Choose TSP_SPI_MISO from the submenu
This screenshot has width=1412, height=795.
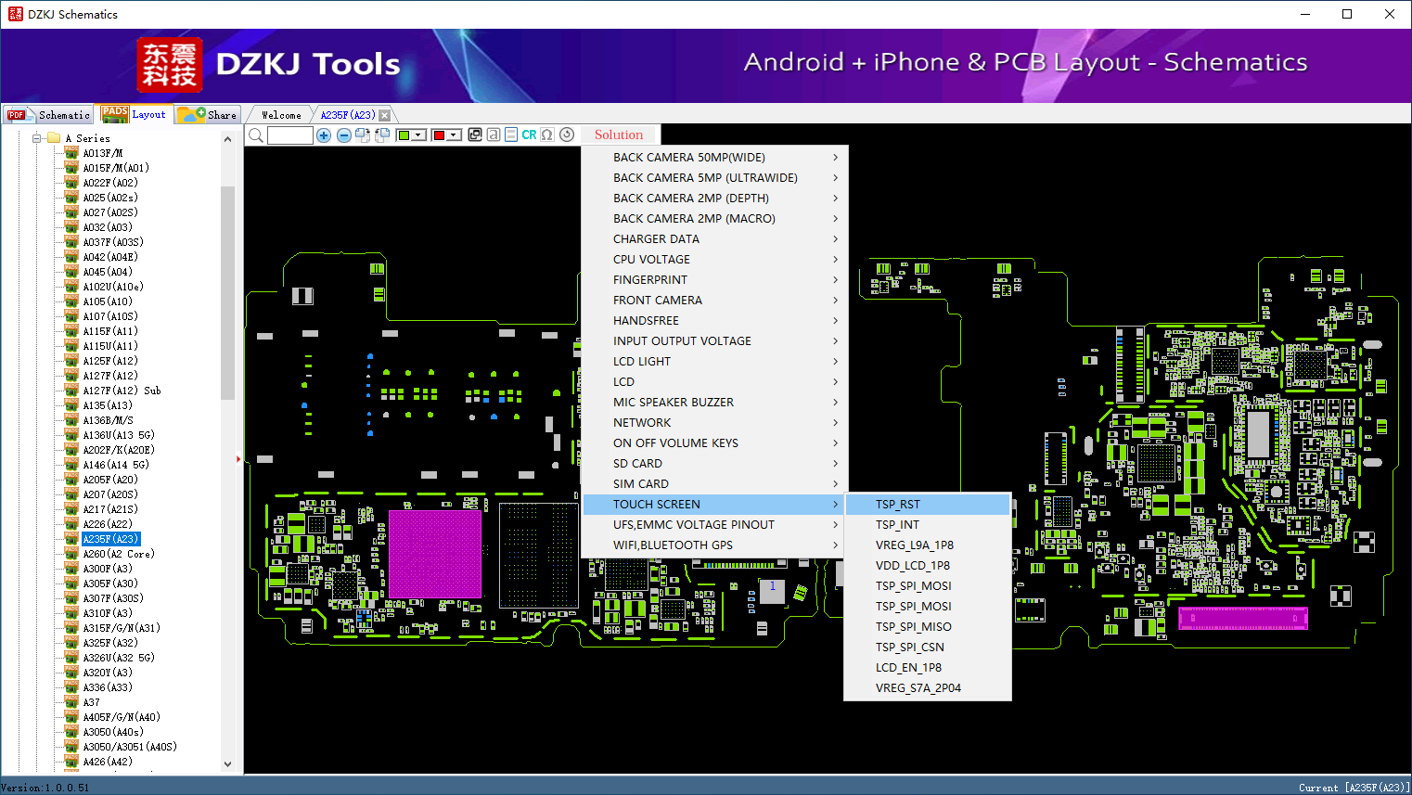(927, 627)
